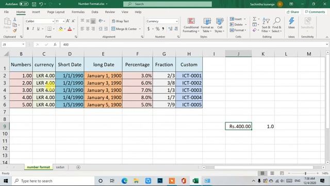Screen dimensions: 330x186
Task: Apply Percent Style icon
Action: 157,29
